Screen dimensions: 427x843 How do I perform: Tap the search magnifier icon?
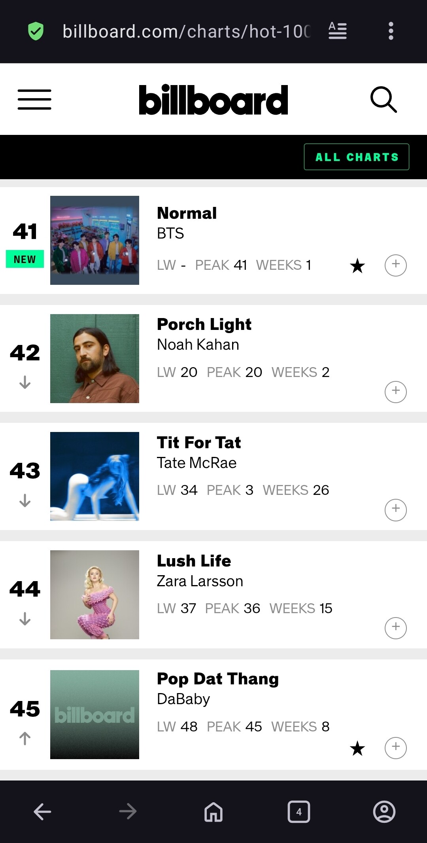tap(383, 99)
